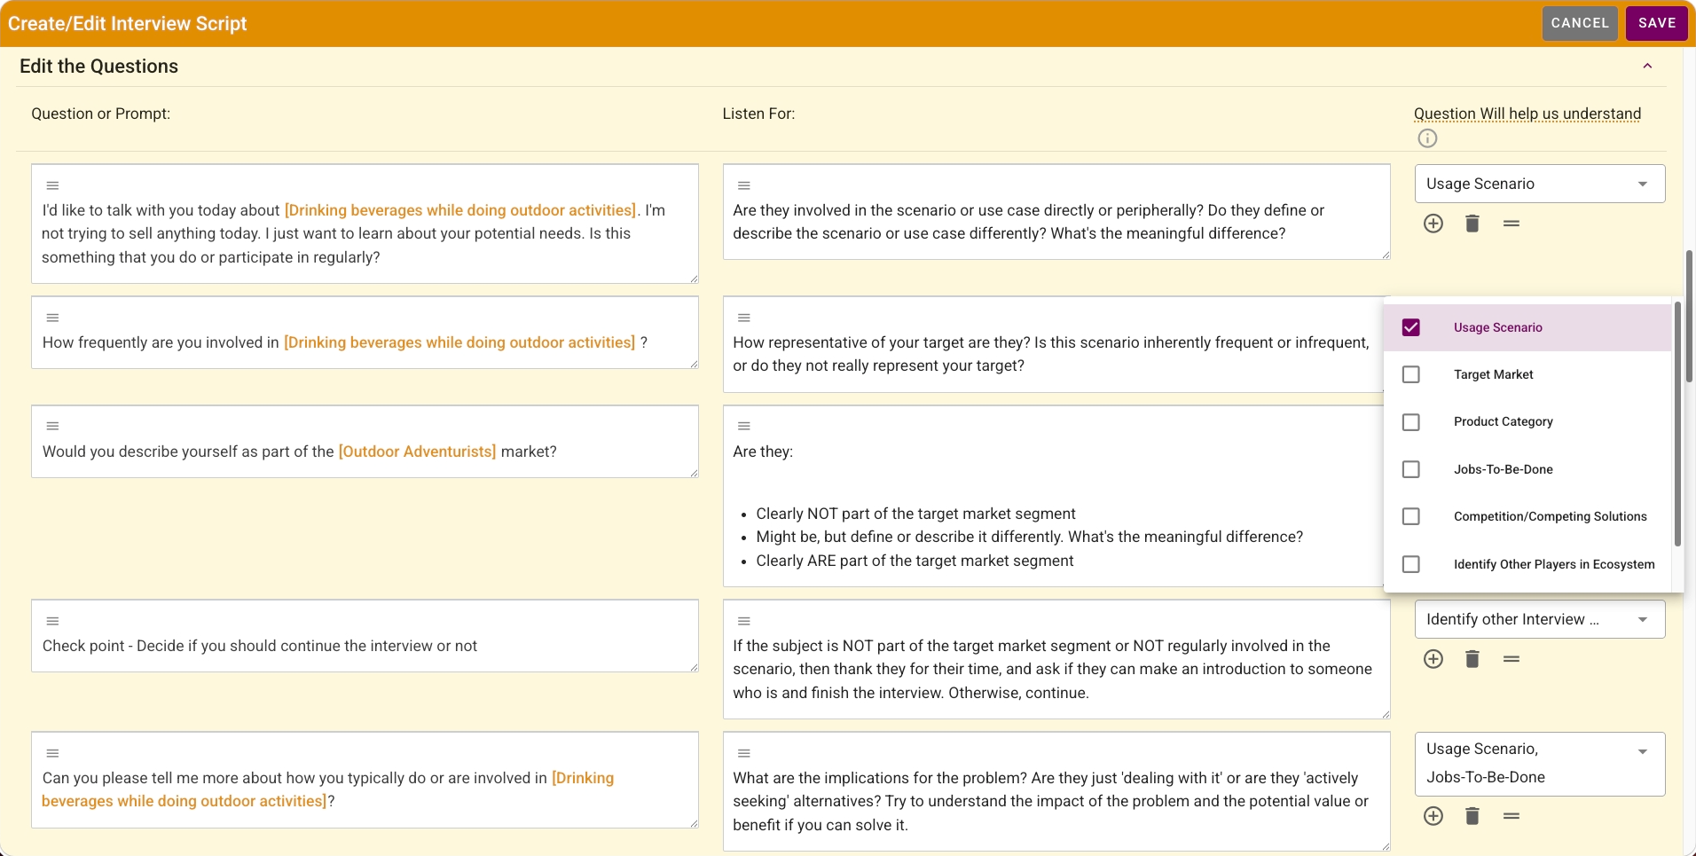Screen dimensions: 1696x856
Task: Add a question after the Usage Scenario, Jobs-To-Be-Done row
Action: pos(1433,816)
